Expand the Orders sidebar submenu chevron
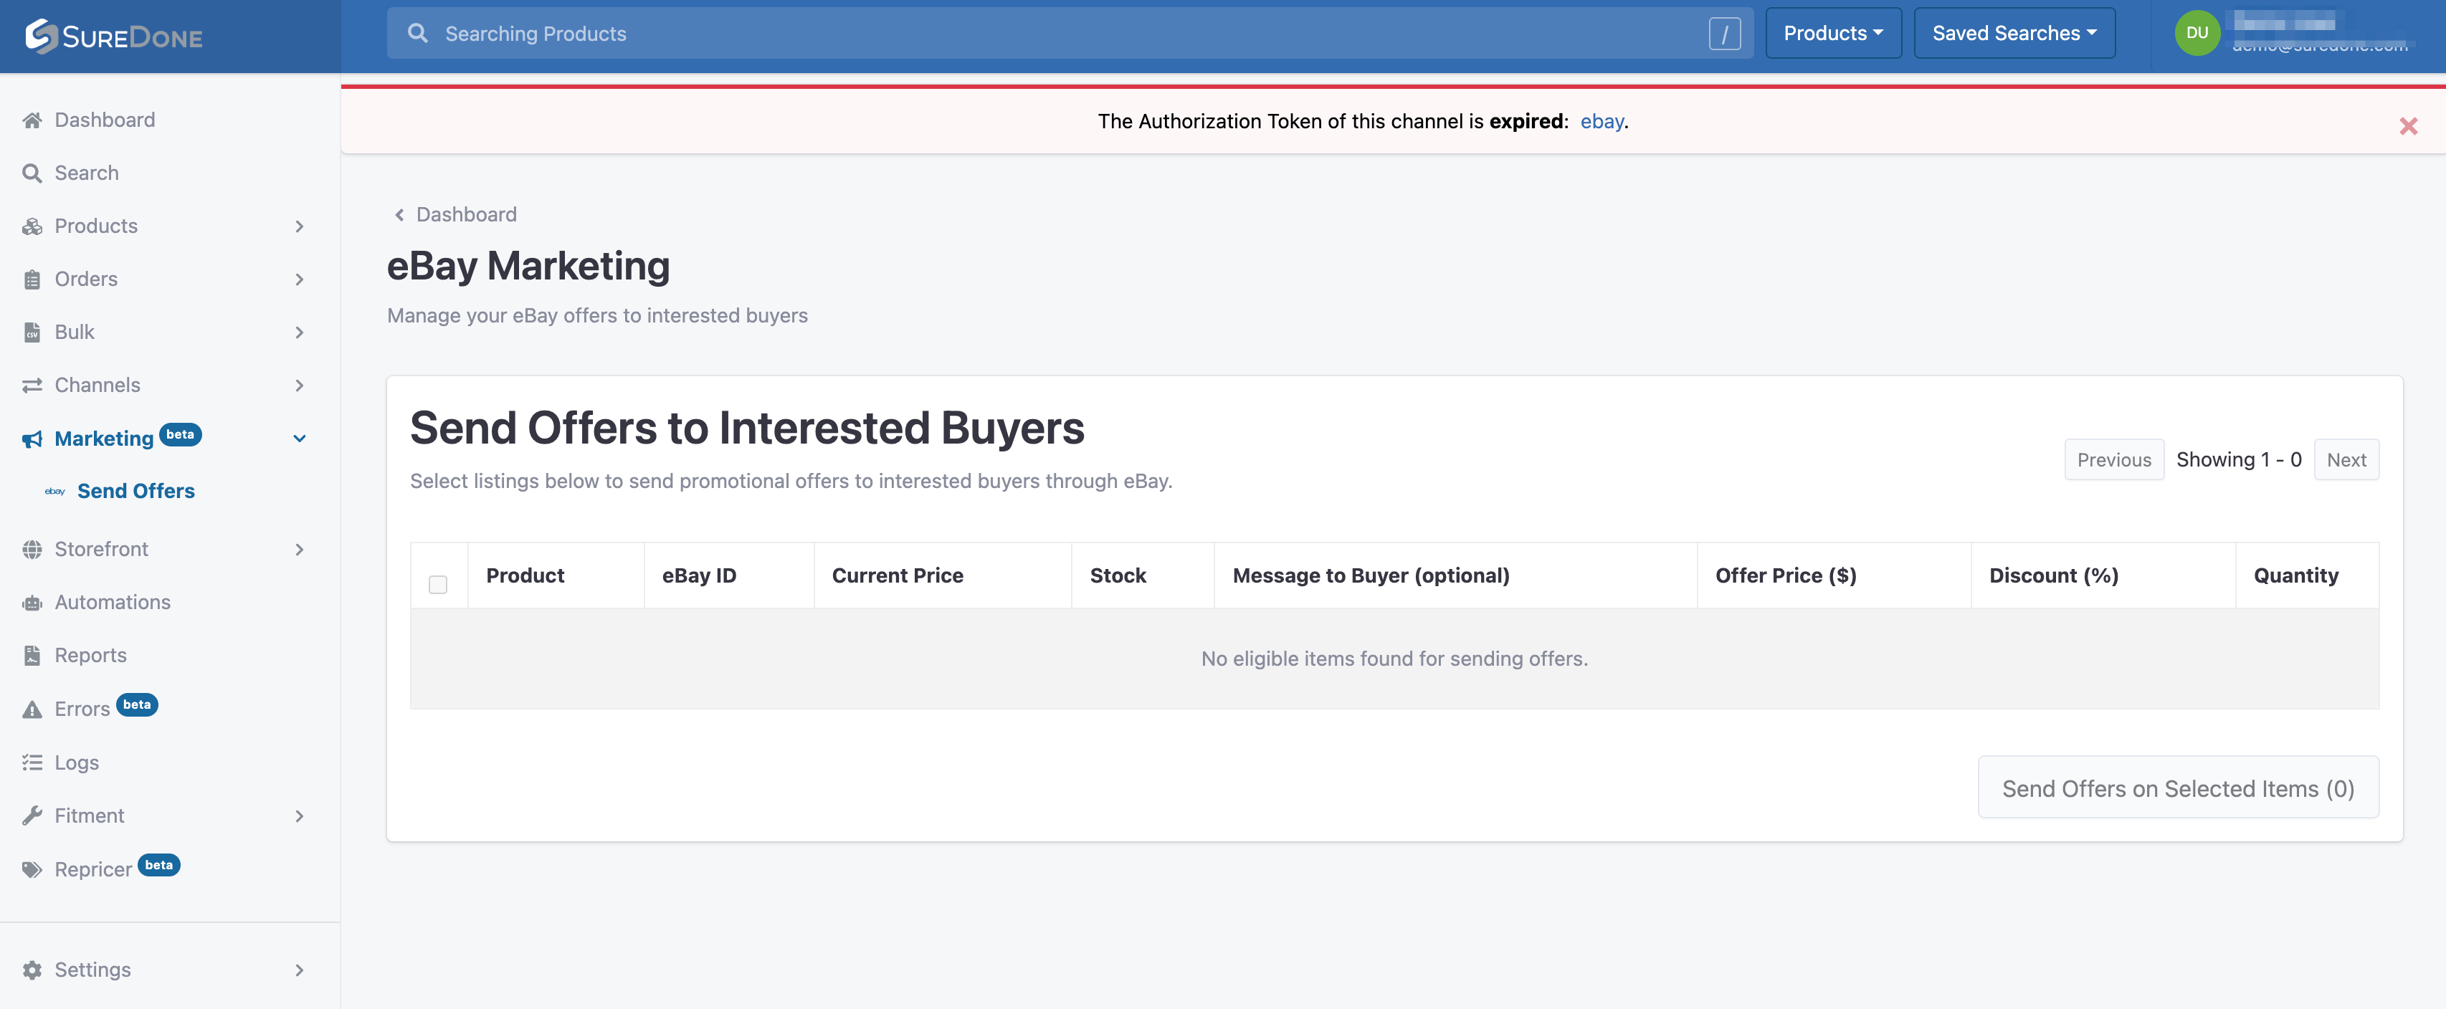Viewport: 2446px width, 1009px height. [299, 280]
